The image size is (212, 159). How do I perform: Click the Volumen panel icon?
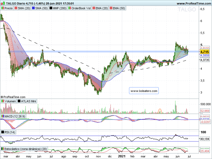3,101
